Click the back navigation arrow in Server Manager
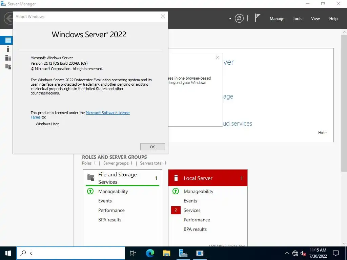 pos(8,18)
